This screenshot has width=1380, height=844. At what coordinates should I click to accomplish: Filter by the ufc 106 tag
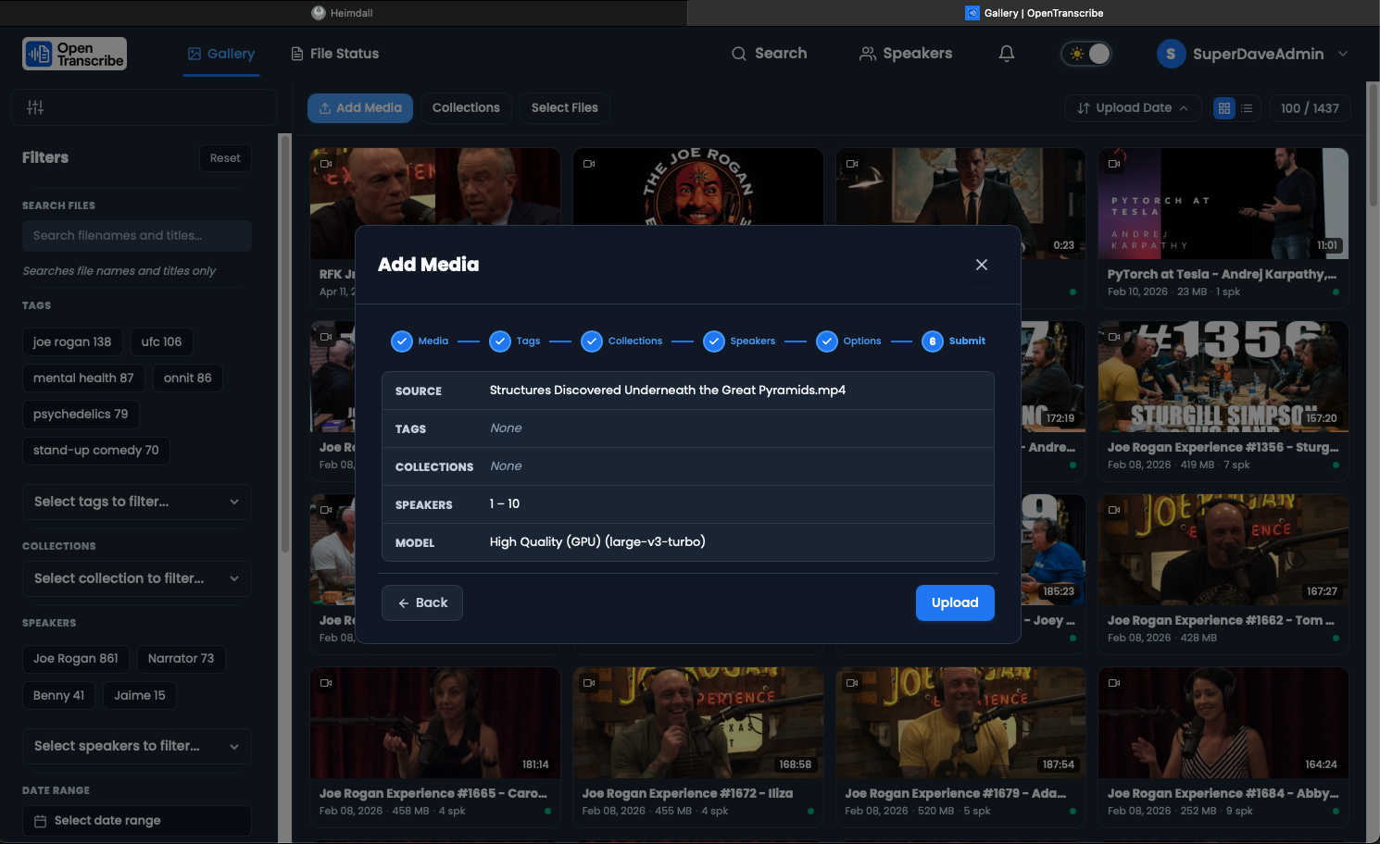(161, 341)
